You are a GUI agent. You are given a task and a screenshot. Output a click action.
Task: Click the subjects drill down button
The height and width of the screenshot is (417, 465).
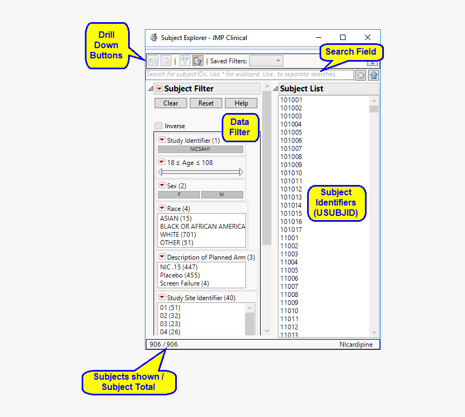coord(153,61)
